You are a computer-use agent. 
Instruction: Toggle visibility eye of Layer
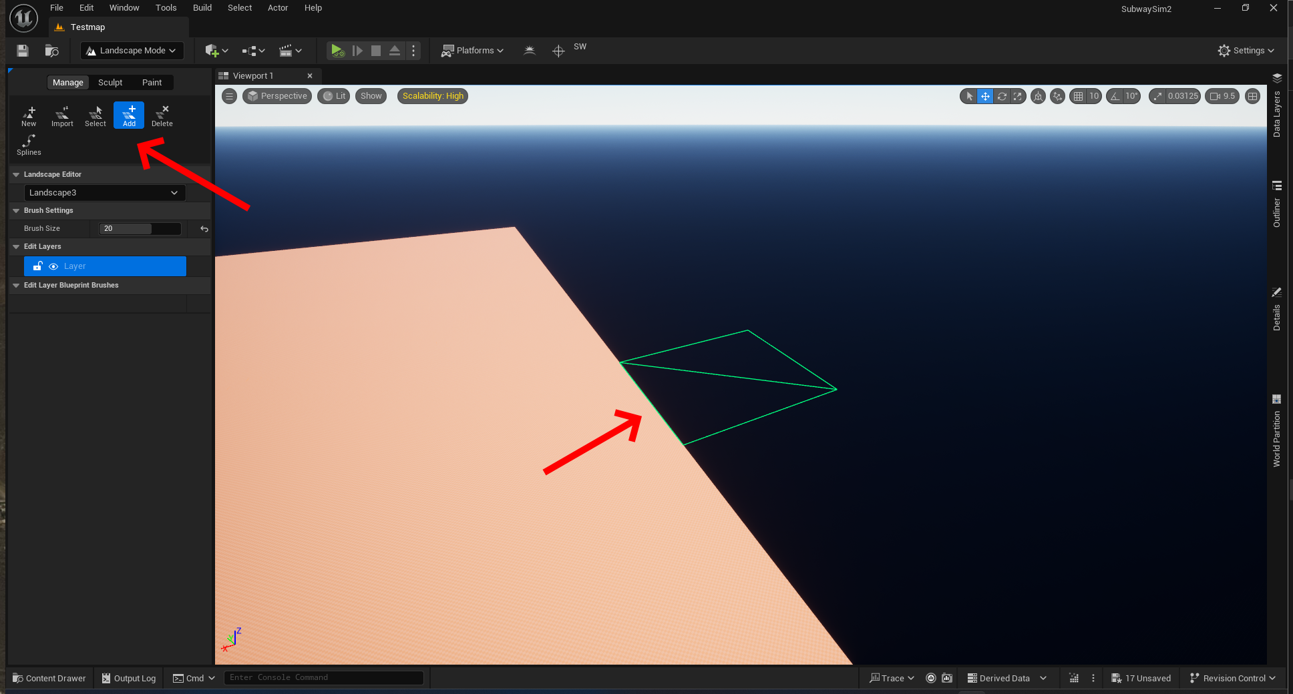pyautogui.click(x=53, y=266)
